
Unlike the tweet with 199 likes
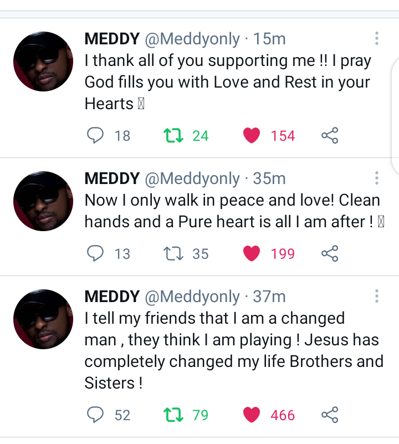click(x=252, y=253)
